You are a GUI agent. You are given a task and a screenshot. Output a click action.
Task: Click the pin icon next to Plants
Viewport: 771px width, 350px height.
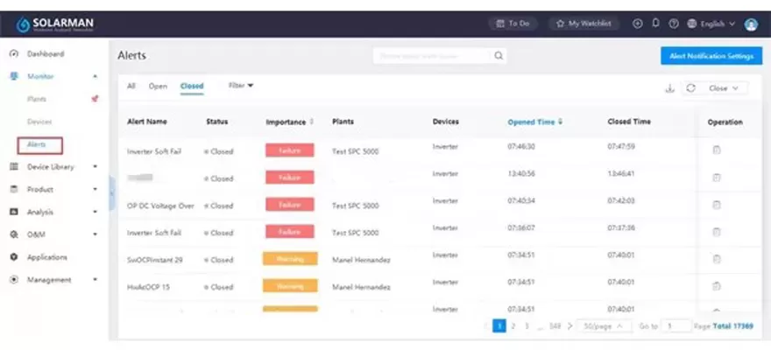(x=95, y=99)
